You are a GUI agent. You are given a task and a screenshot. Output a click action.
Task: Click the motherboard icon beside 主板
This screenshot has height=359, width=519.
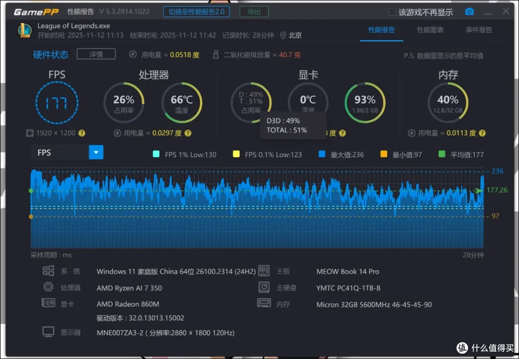pos(264,271)
